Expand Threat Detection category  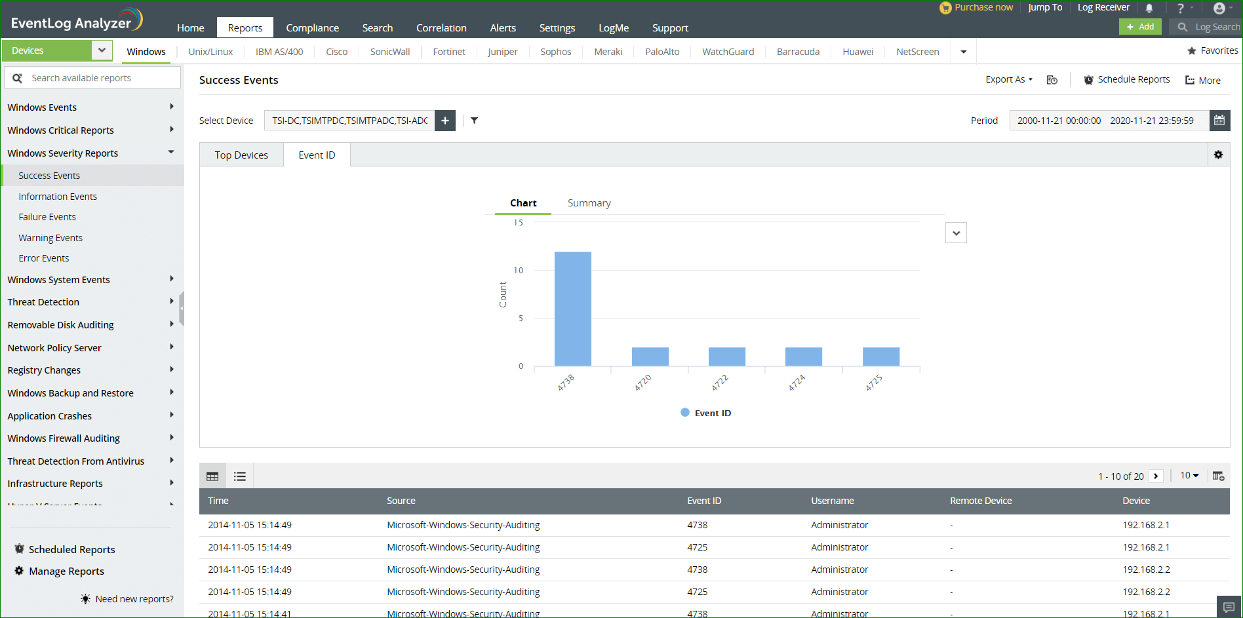pyautogui.click(x=172, y=301)
